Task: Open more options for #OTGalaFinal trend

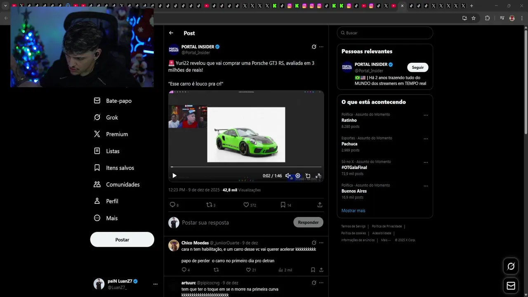Action: [426, 162]
